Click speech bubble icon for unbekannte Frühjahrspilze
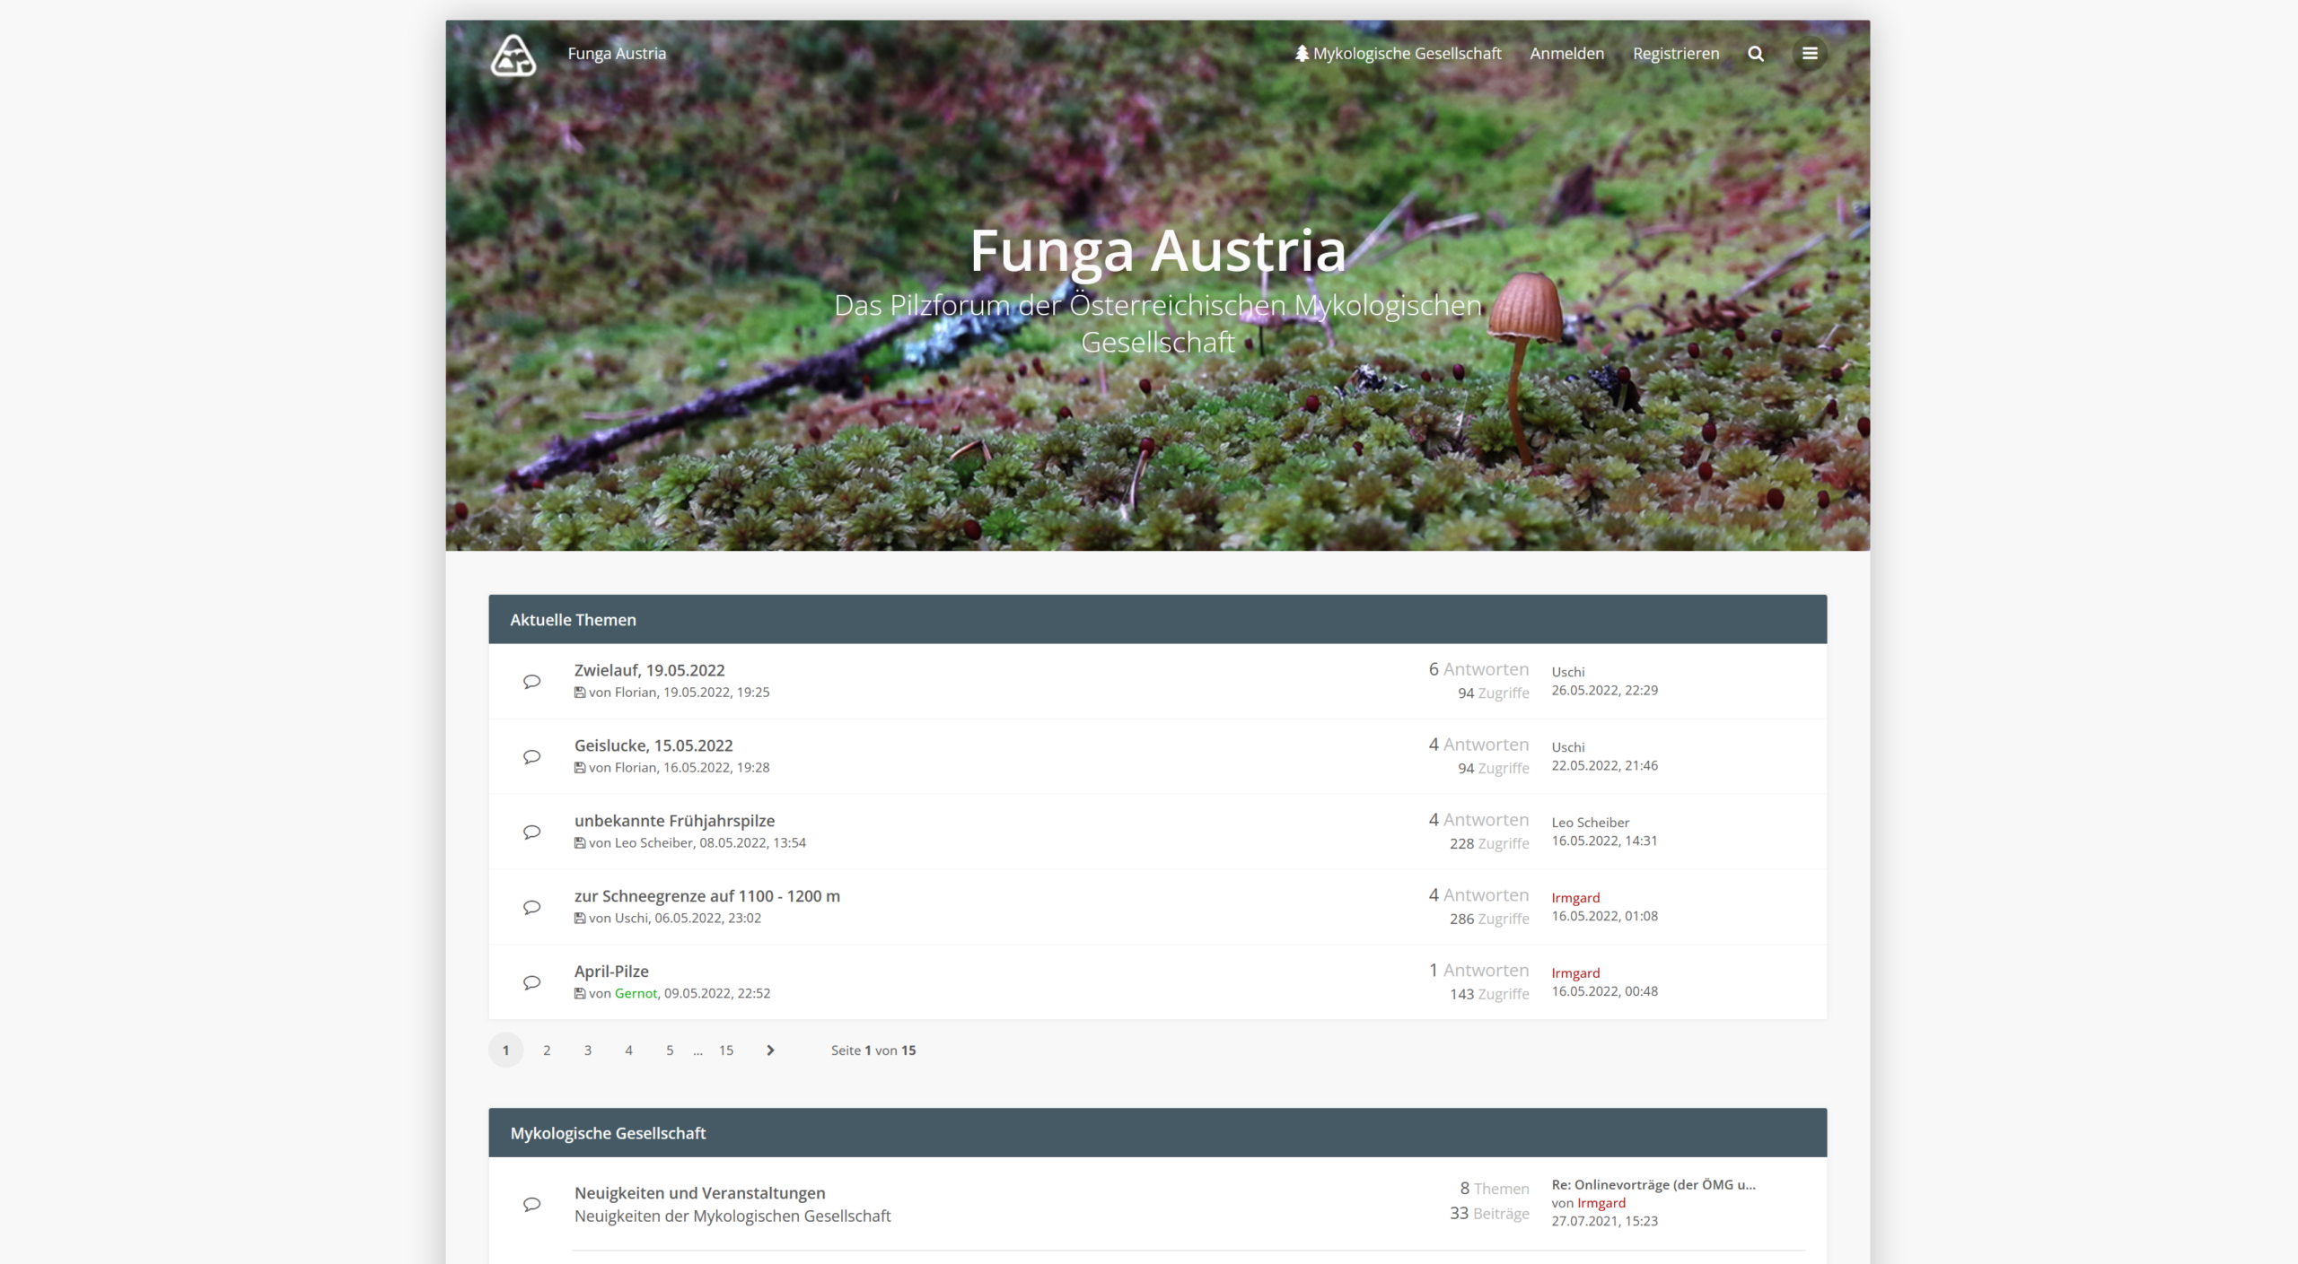 click(x=531, y=832)
